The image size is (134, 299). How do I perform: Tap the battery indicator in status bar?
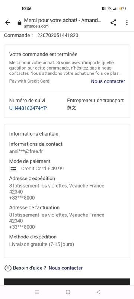click(x=122, y=9)
